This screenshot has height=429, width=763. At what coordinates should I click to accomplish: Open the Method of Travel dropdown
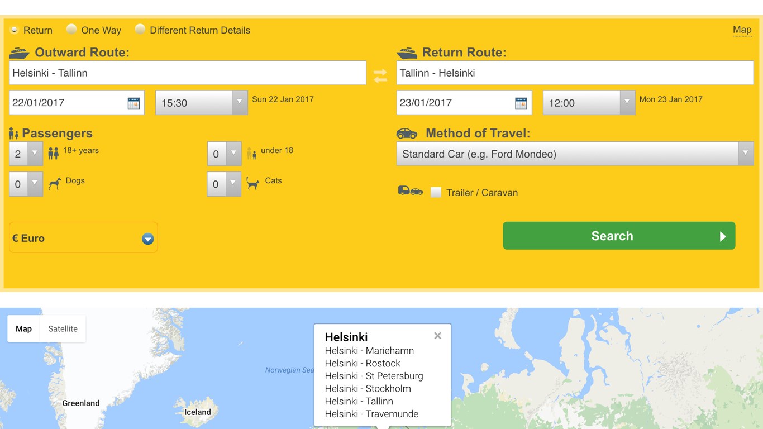coord(746,154)
